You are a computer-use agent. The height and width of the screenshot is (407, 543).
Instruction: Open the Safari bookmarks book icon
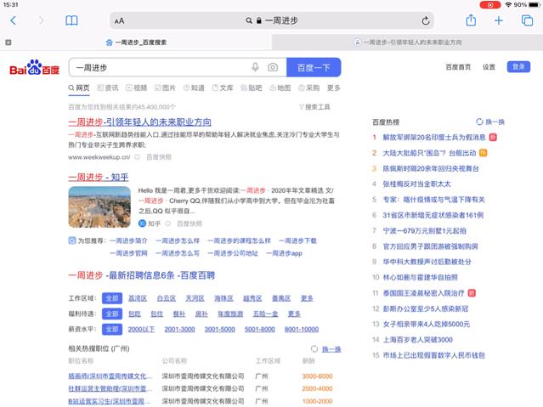(71, 20)
